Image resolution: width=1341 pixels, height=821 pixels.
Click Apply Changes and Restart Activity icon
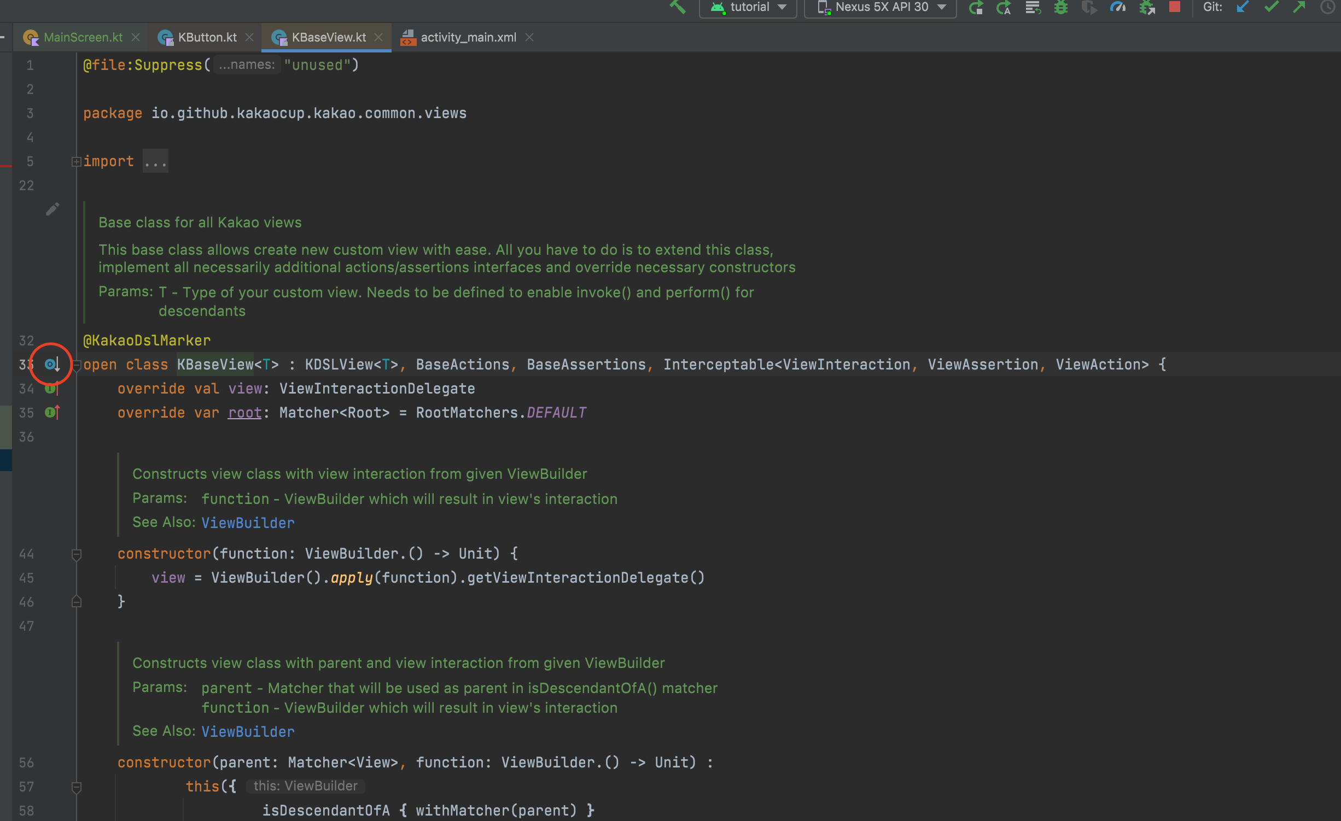(1004, 8)
